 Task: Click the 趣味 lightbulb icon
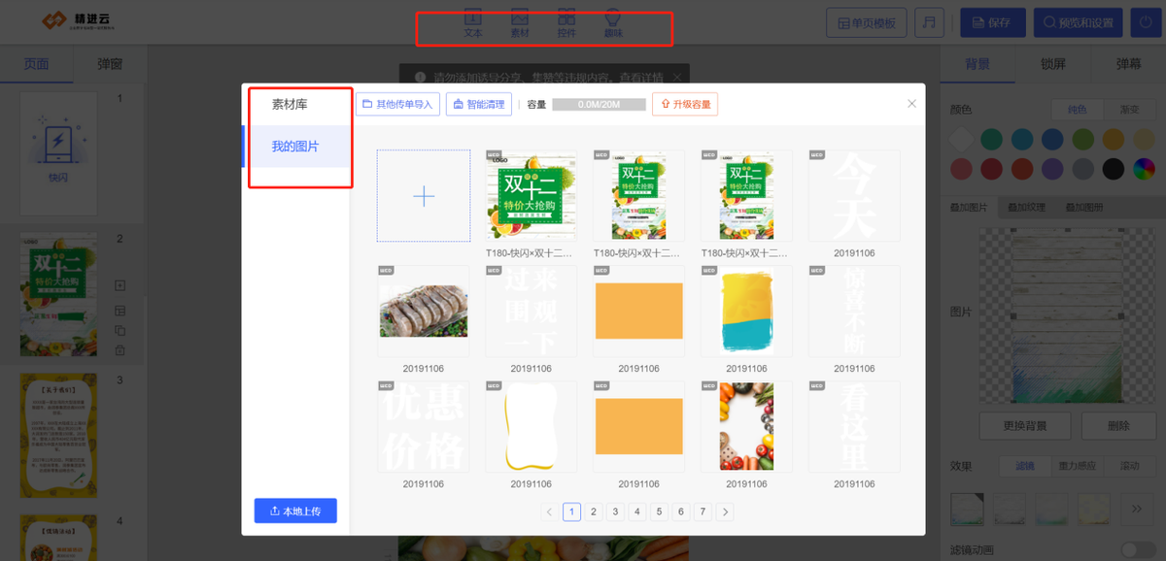click(613, 23)
